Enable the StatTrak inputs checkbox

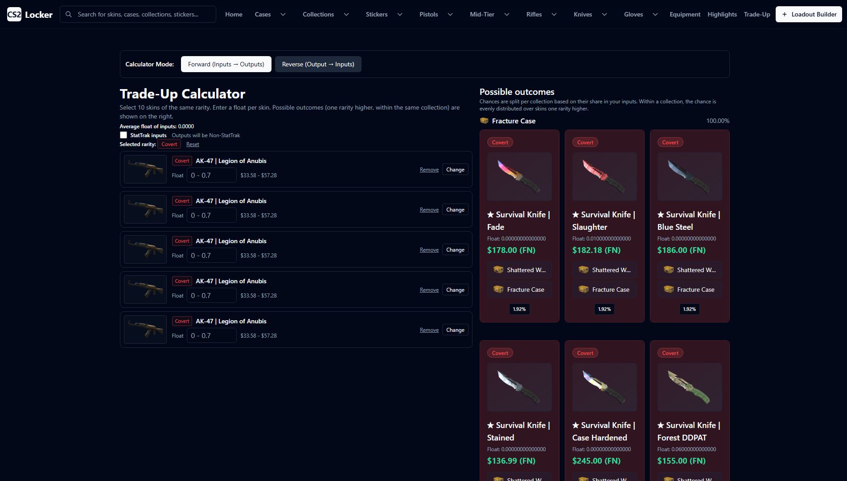click(x=123, y=135)
